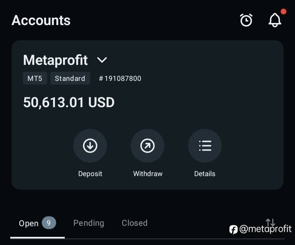Switch to the Open positions tab
The height and width of the screenshot is (245, 295).
click(x=29, y=223)
